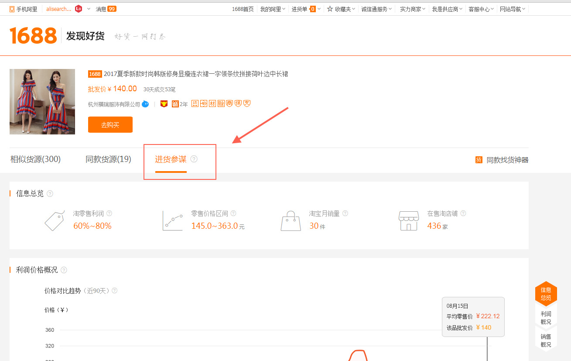This screenshot has width=571, height=361.
Task: Open the striped dress product thumbnail
Action: [x=42, y=102]
